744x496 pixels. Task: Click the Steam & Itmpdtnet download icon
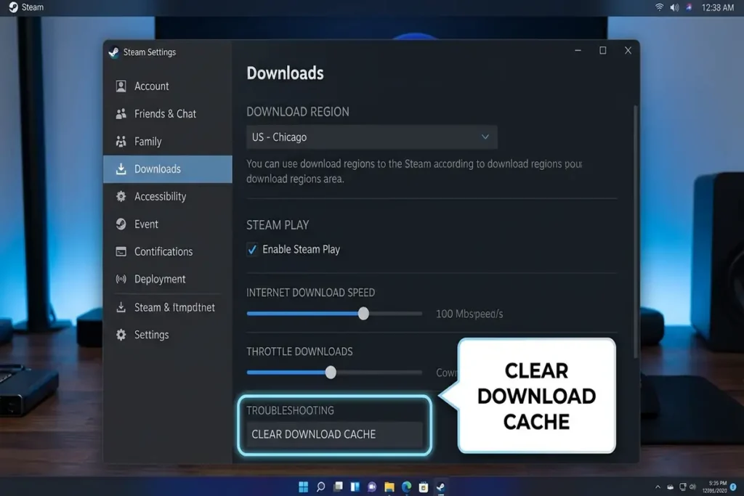coord(121,306)
